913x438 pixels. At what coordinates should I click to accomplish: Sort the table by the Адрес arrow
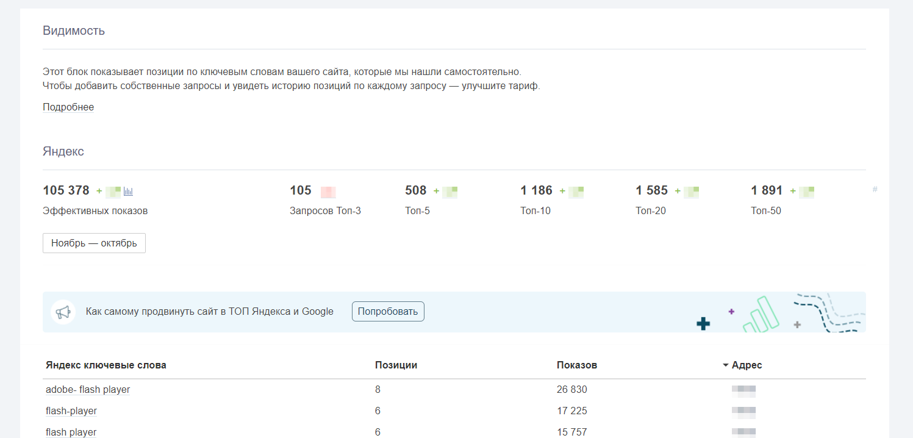[x=725, y=365]
